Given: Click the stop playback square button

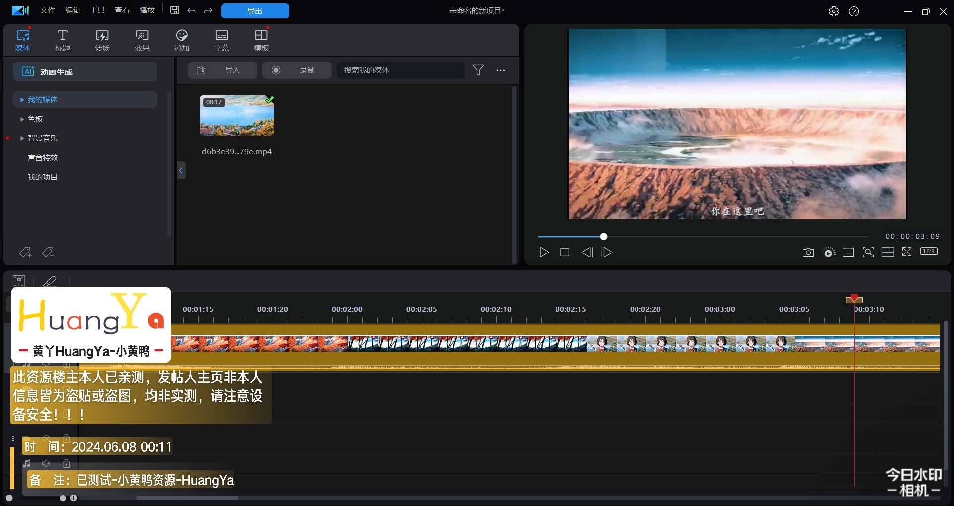Looking at the screenshot, I should (564, 253).
